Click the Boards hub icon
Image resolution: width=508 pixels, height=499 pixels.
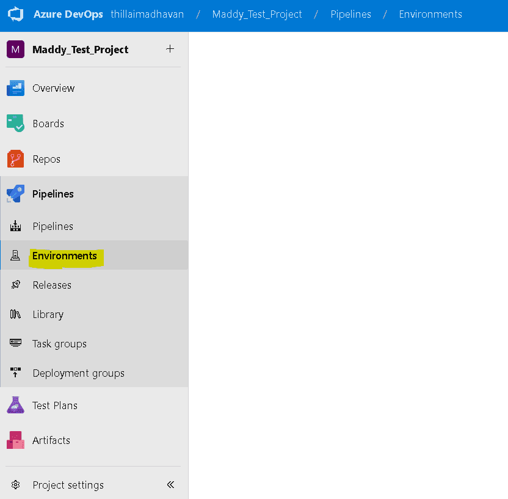pyautogui.click(x=15, y=123)
